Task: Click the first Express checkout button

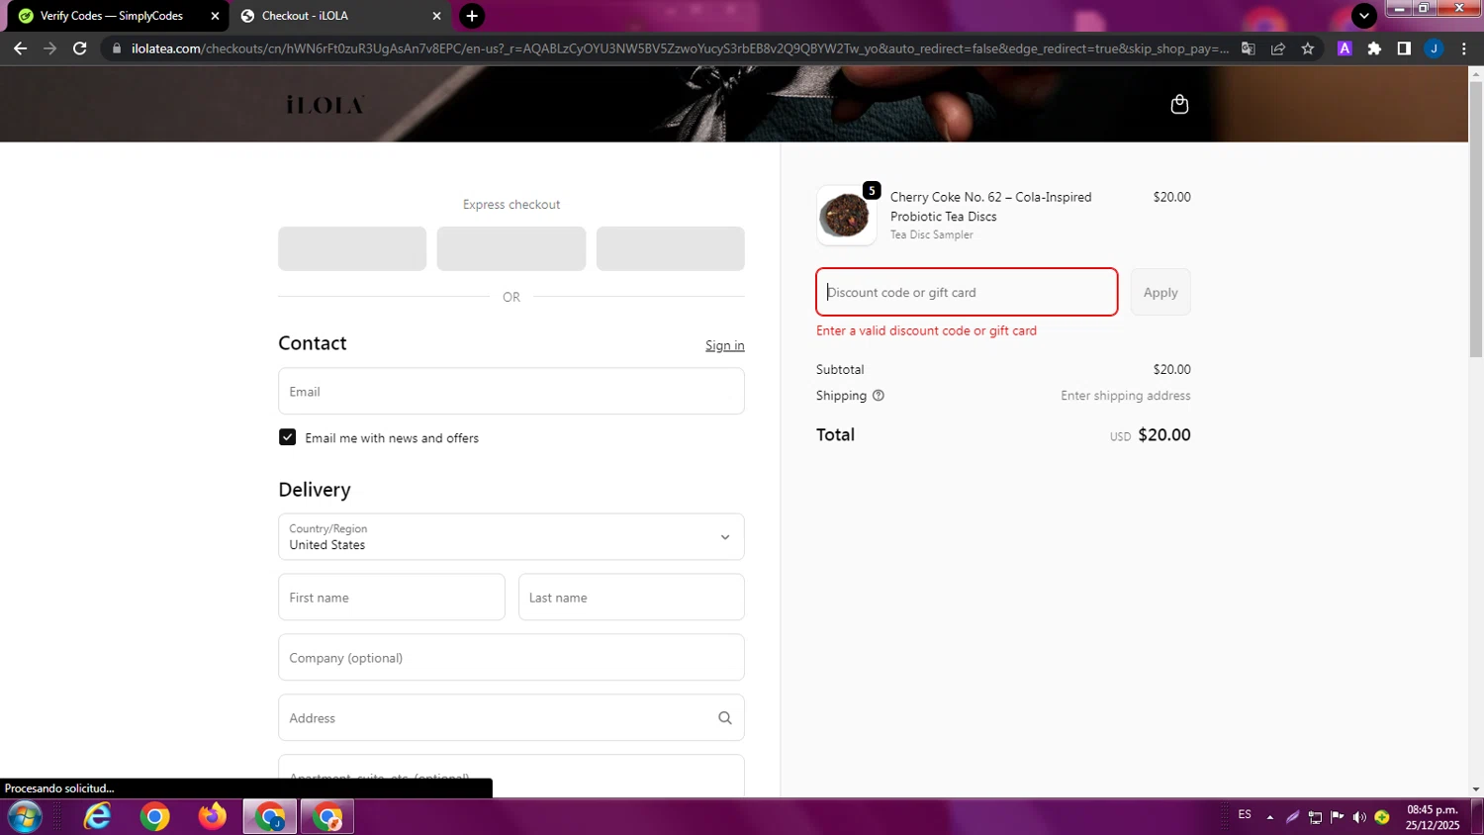Action: tap(352, 248)
